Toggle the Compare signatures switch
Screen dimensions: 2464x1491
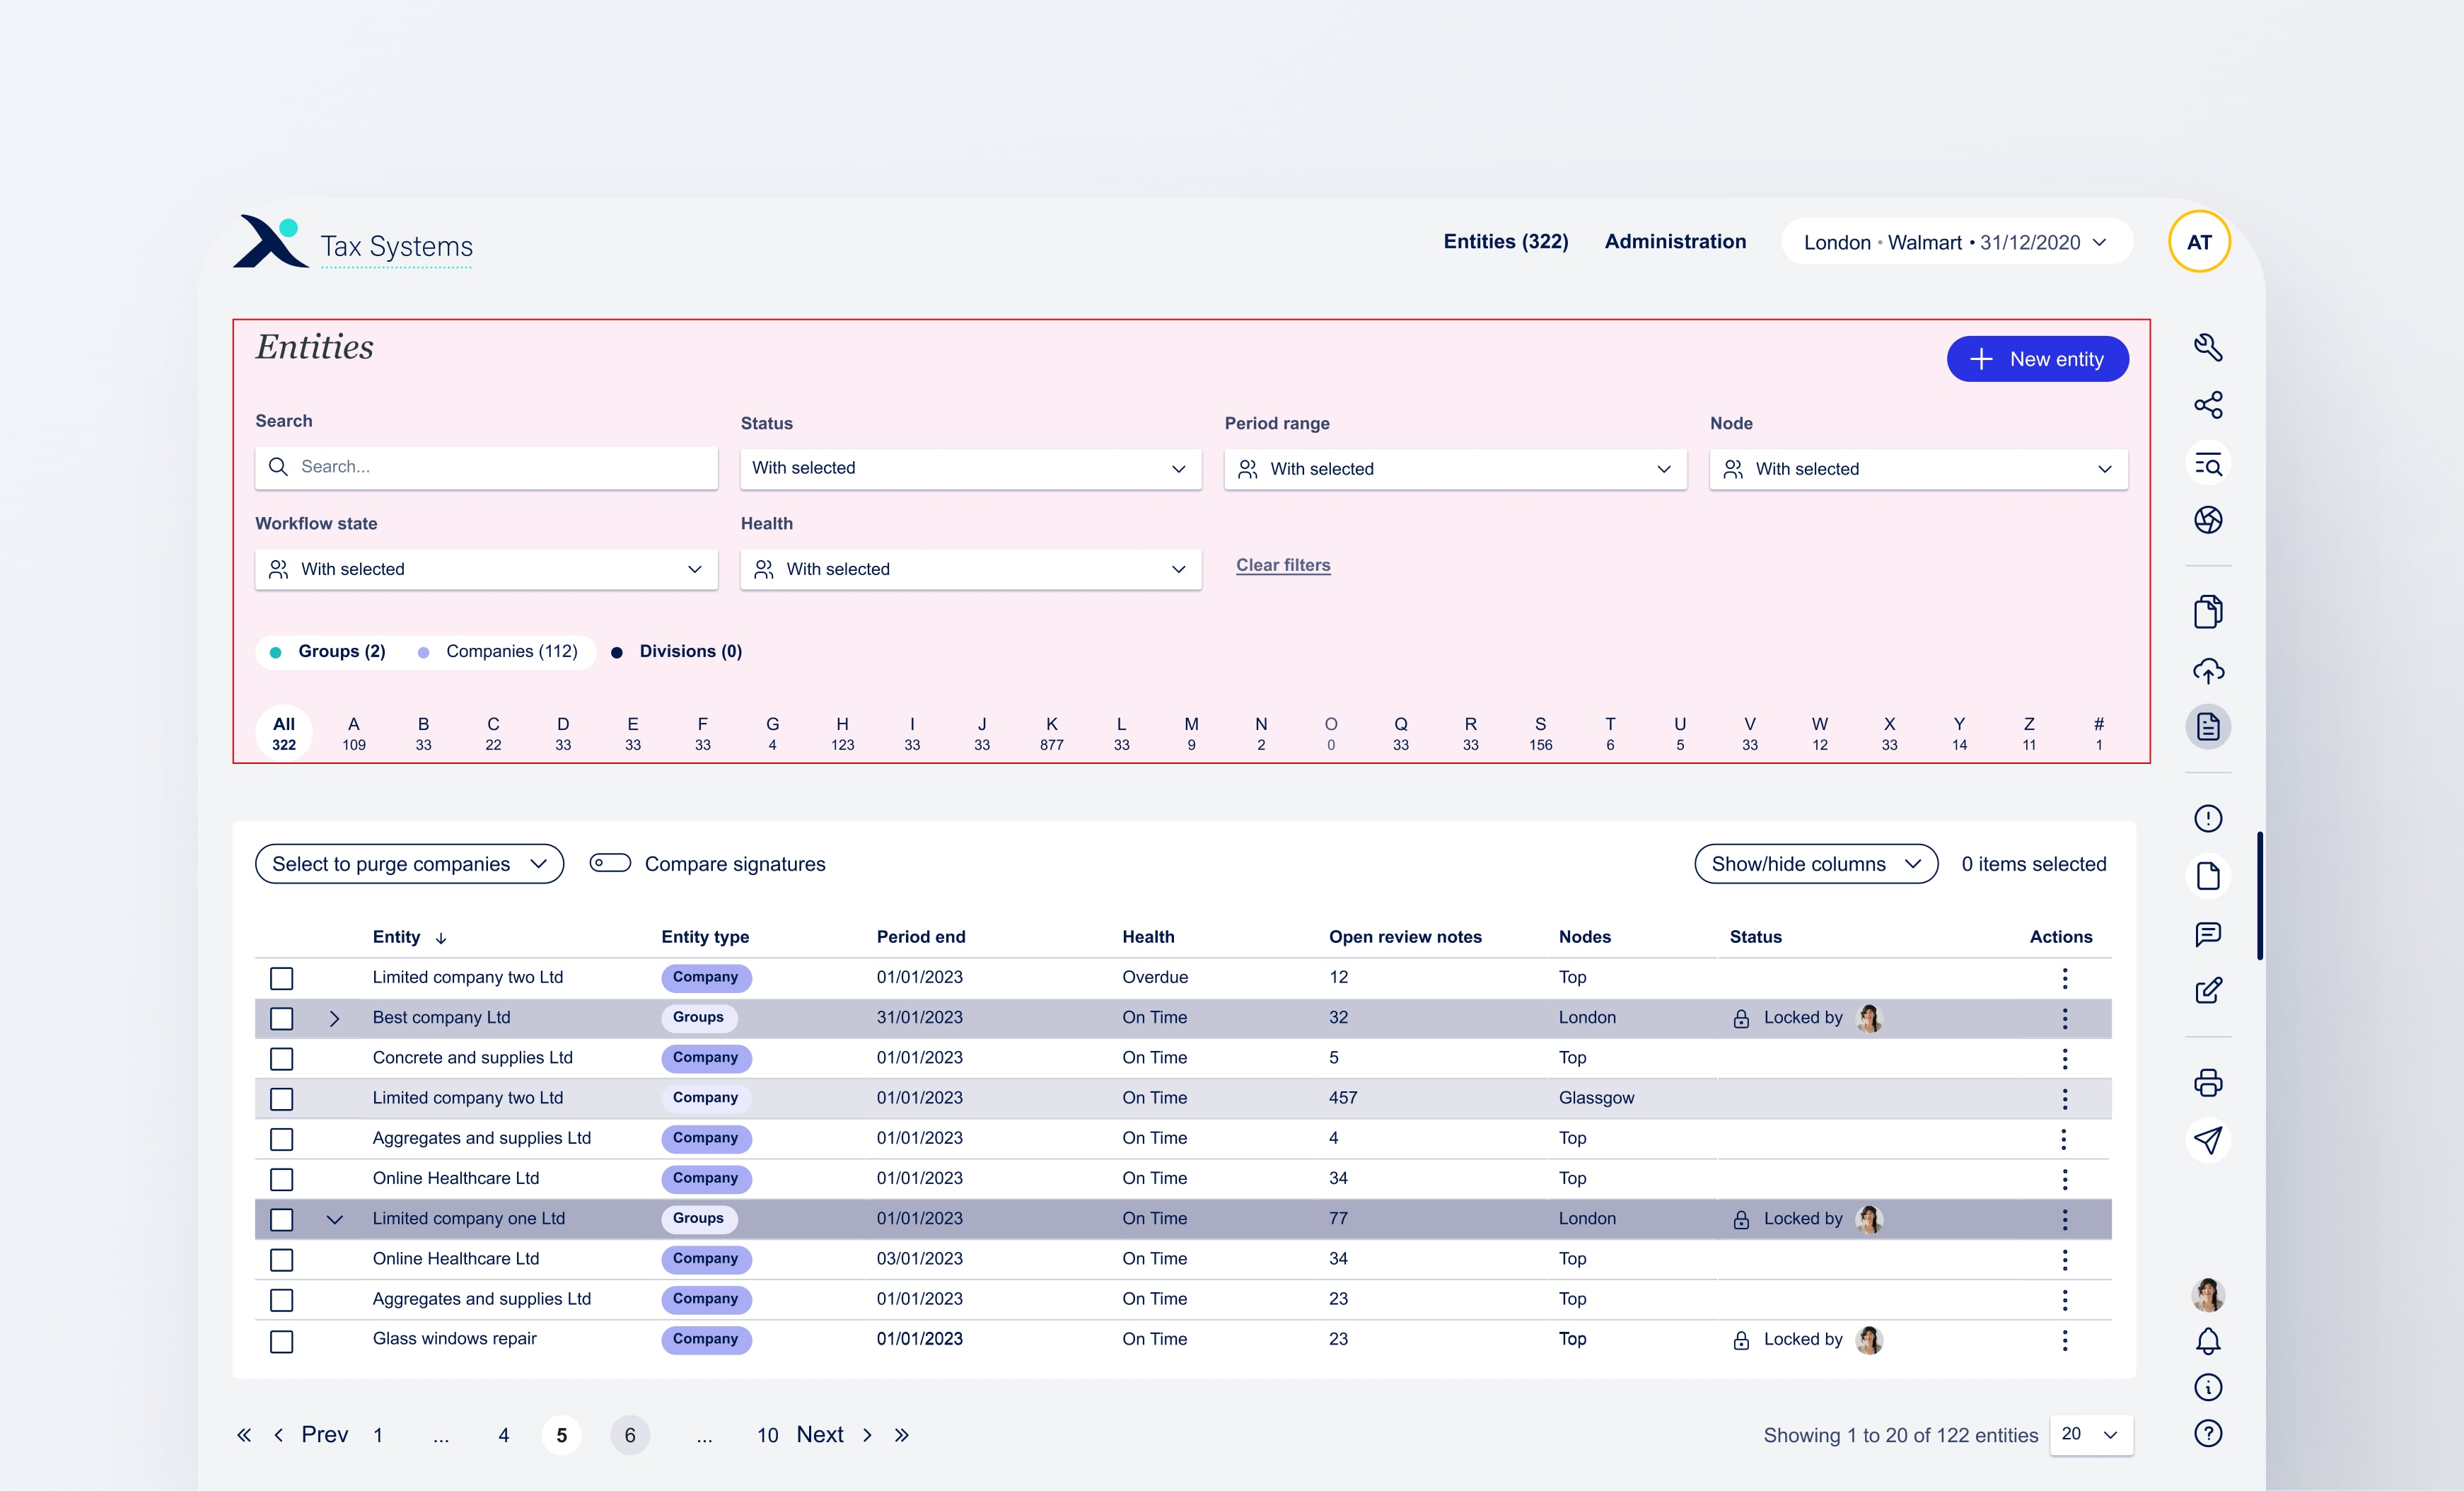(x=610, y=863)
